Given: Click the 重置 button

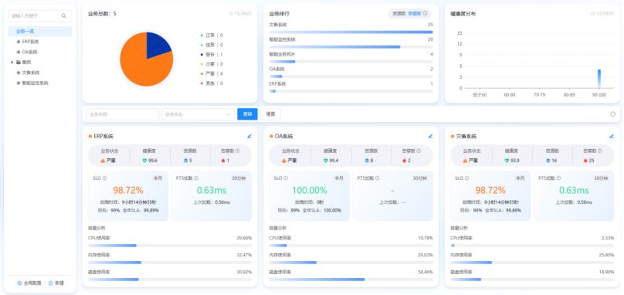Looking at the screenshot, I should (x=270, y=114).
